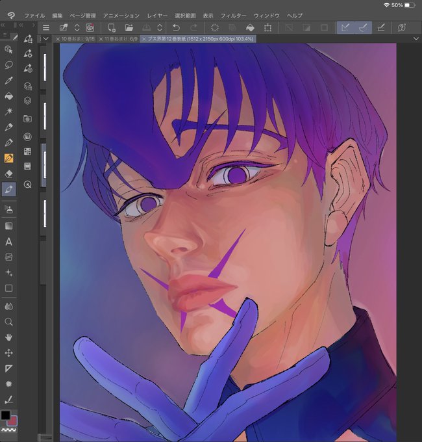Open the ヘルプ menu
Viewport: 422px width, 442px height.
pos(295,16)
